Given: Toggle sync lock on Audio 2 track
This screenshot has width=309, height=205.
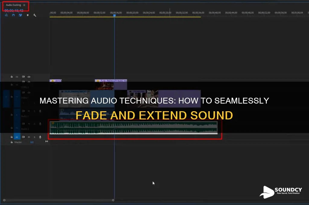Looking at the screenshot, I should 23,124.
